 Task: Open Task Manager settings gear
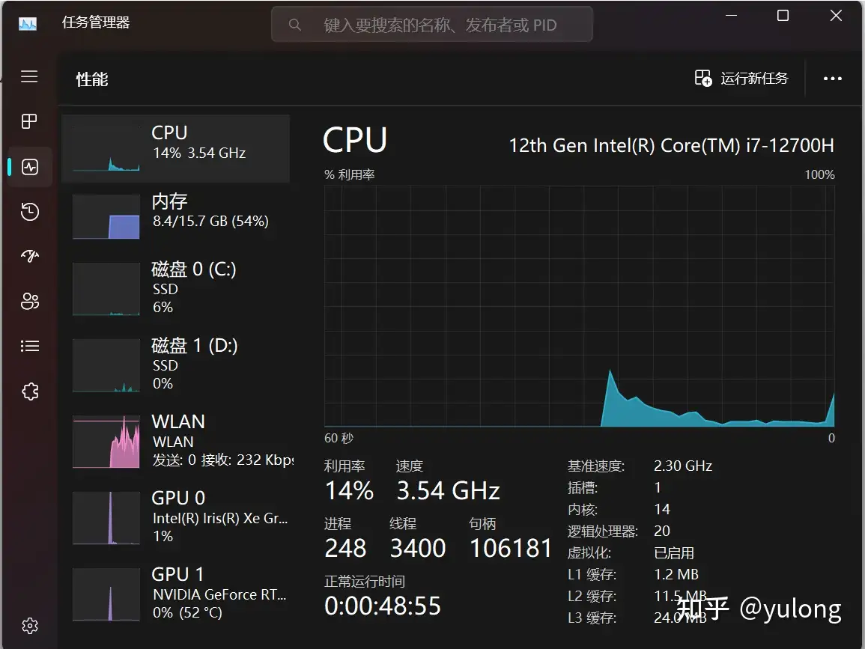point(30,625)
